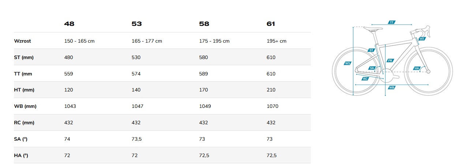The height and width of the screenshot is (164, 467).
Task: Click the WB wheelbase tag under bike
Action: point(392,87)
